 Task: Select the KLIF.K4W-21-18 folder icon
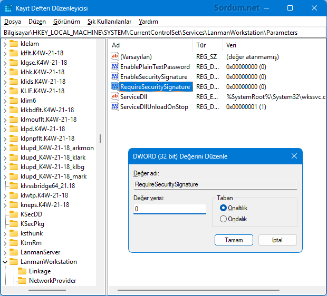point(14,91)
